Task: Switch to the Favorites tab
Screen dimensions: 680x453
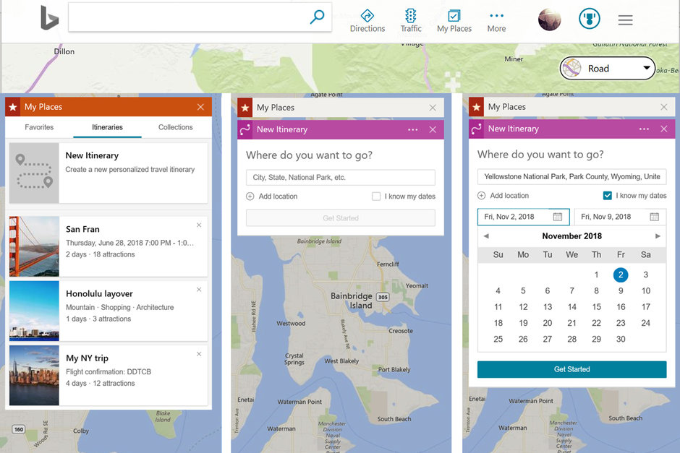Action: point(38,126)
